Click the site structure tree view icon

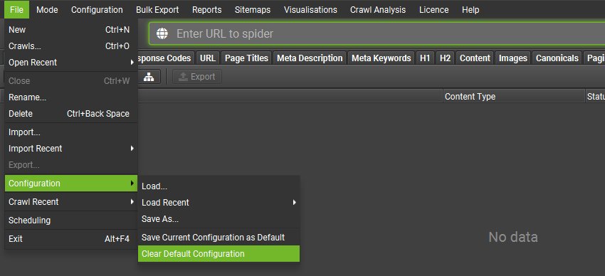pyautogui.click(x=149, y=77)
